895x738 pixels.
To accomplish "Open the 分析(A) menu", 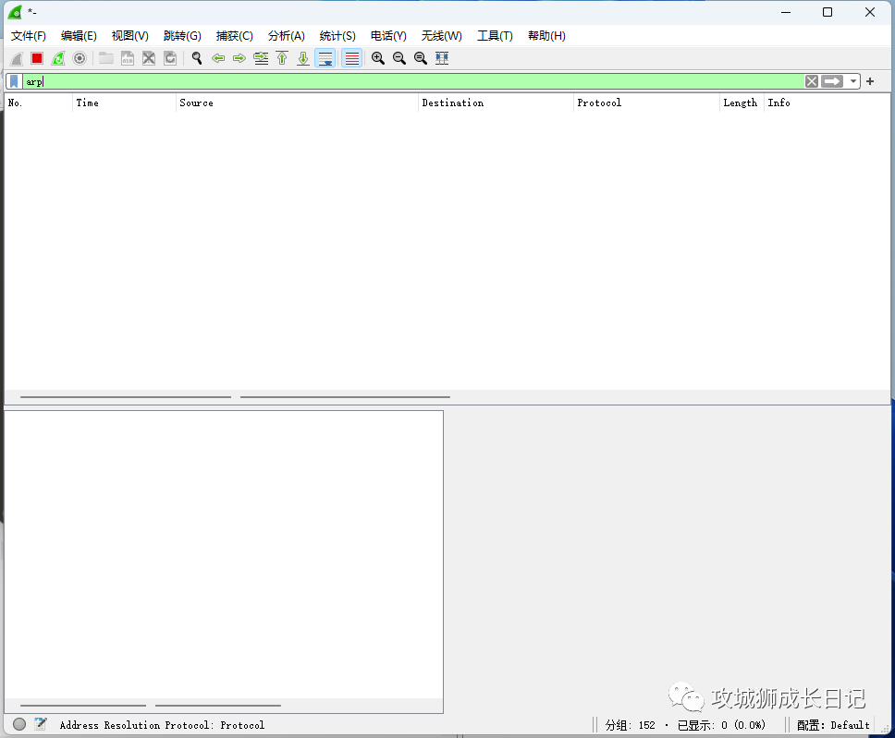I will click(286, 36).
